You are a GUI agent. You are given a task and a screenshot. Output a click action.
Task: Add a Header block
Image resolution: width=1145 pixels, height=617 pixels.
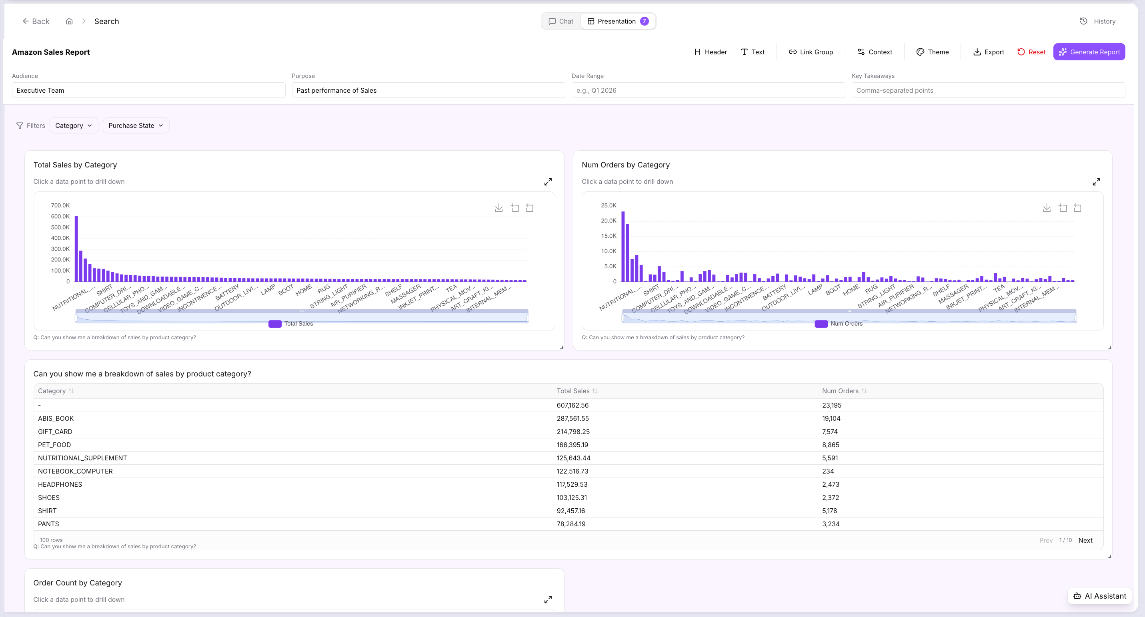click(x=710, y=52)
